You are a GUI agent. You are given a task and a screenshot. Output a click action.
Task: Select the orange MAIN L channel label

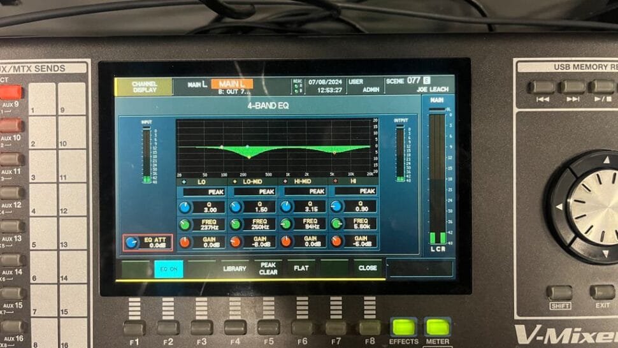(232, 84)
